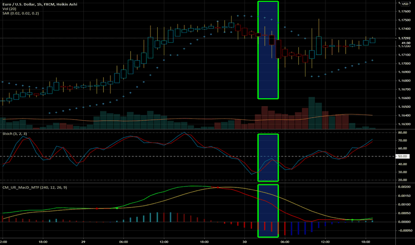Click the current price label 1.17292
Viewport: 415px width, 245px height.
click(x=404, y=38)
